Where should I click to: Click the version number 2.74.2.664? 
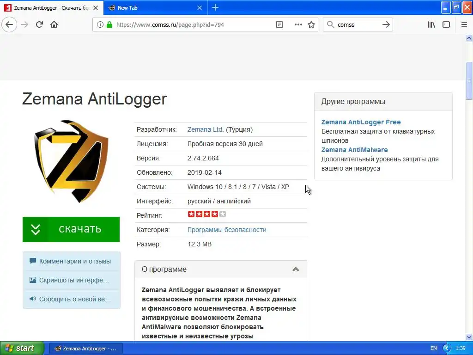point(203,158)
